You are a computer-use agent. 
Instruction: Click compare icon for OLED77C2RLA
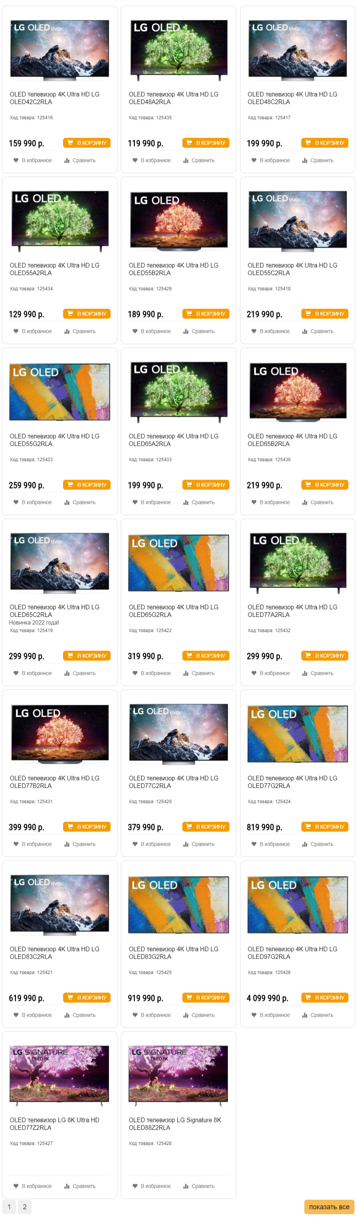click(186, 844)
